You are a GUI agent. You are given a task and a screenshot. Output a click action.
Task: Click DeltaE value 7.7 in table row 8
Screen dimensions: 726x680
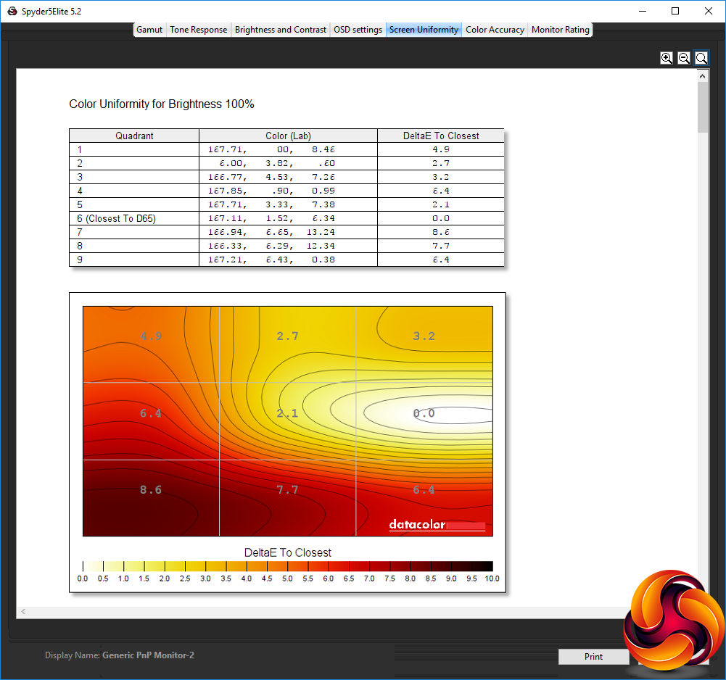tap(441, 246)
